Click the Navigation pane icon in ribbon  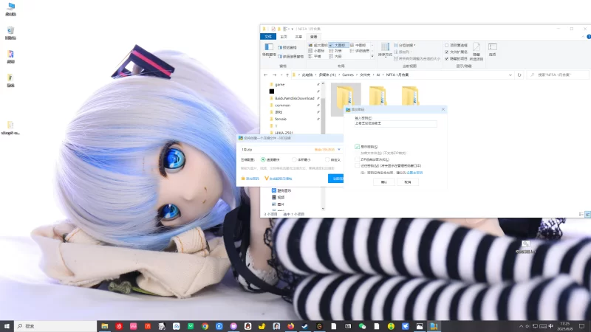268,49
